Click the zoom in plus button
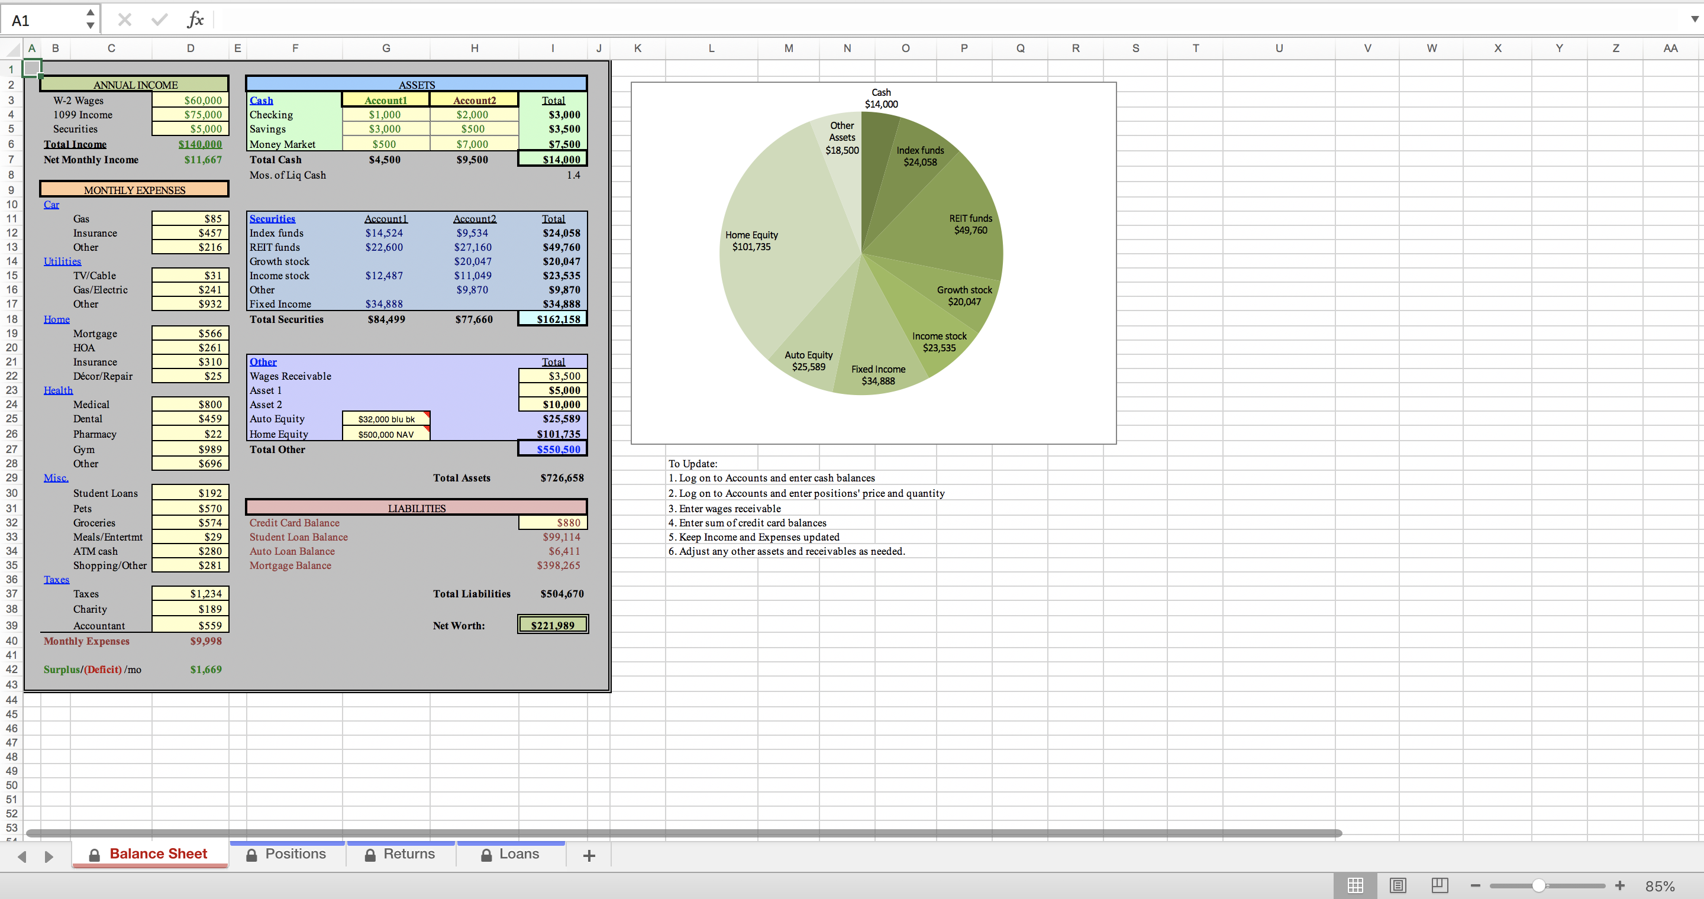This screenshot has height=899, width=1704. point(1620,886)
